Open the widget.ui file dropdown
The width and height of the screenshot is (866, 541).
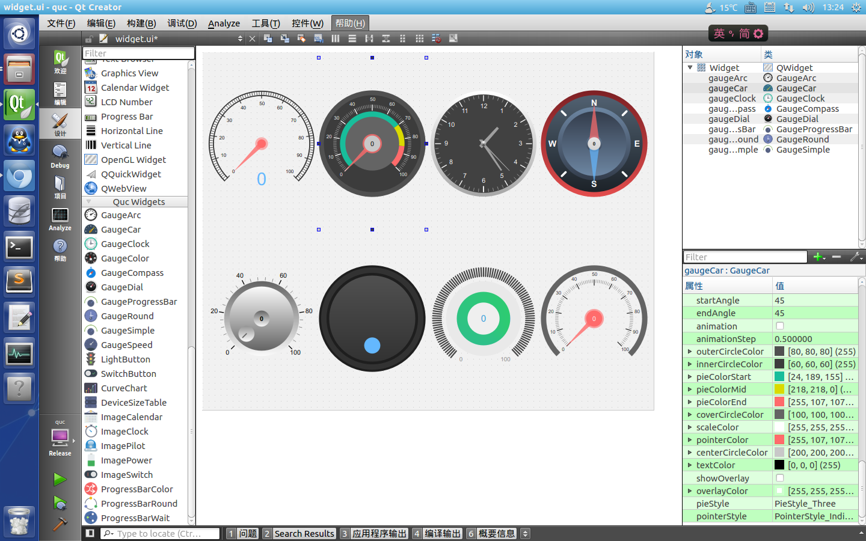[x=240, y=38]
